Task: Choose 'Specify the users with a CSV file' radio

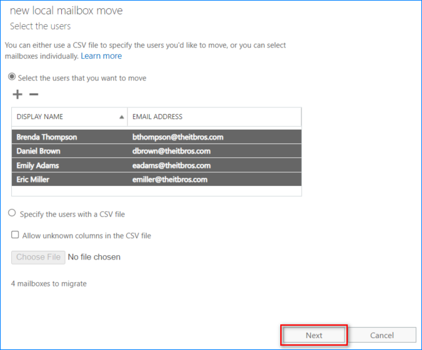Action: [12, 213]
